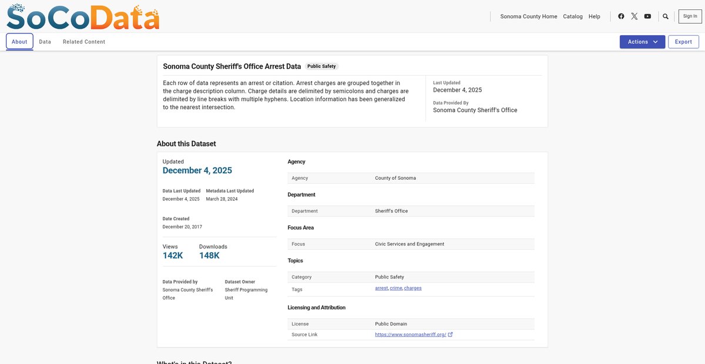Click the Public Safety category value
This screenshot has width=705, height=364.
click(390, 277)
